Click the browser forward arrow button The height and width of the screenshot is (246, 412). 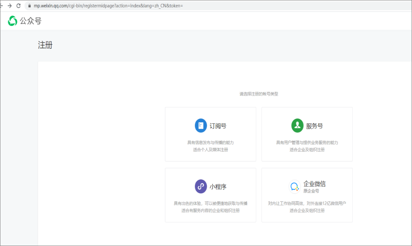click(10, 6)
